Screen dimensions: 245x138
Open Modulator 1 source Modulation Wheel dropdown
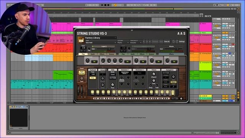(125, 73)
